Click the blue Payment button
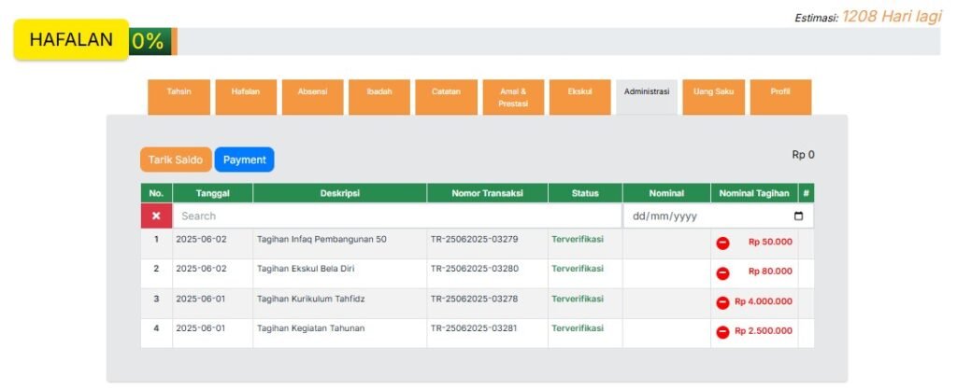The width and height of the screenshot is (957, 390). pos(244,160)
